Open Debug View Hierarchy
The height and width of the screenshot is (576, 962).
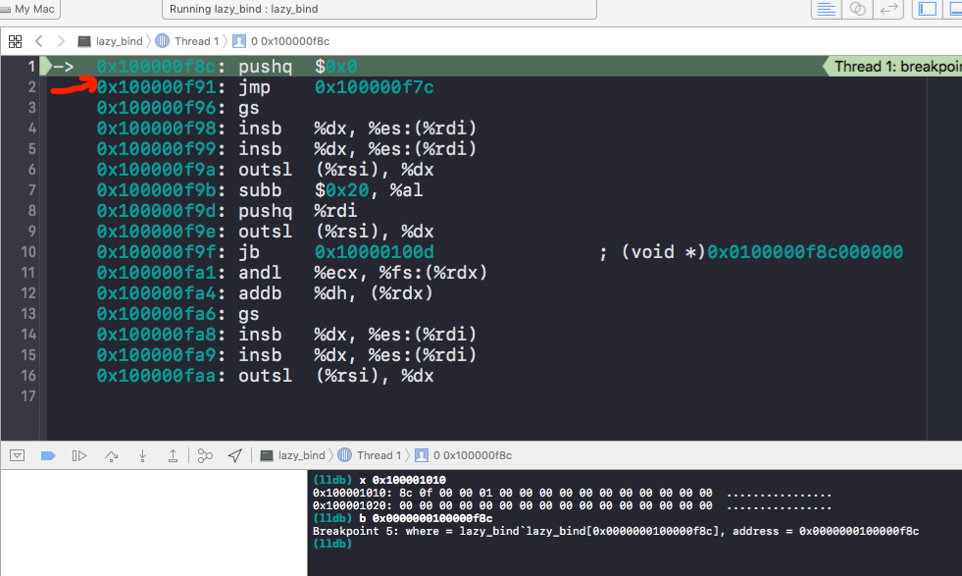click(x=205, y=455)
